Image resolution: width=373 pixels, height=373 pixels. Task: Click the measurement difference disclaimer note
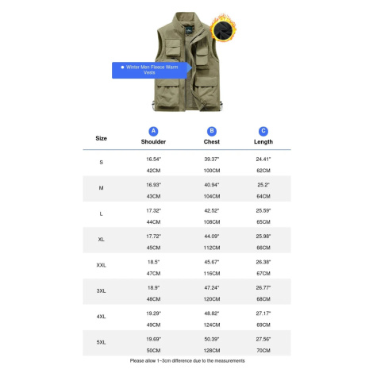pyautogui.click(x=187, y=361)
